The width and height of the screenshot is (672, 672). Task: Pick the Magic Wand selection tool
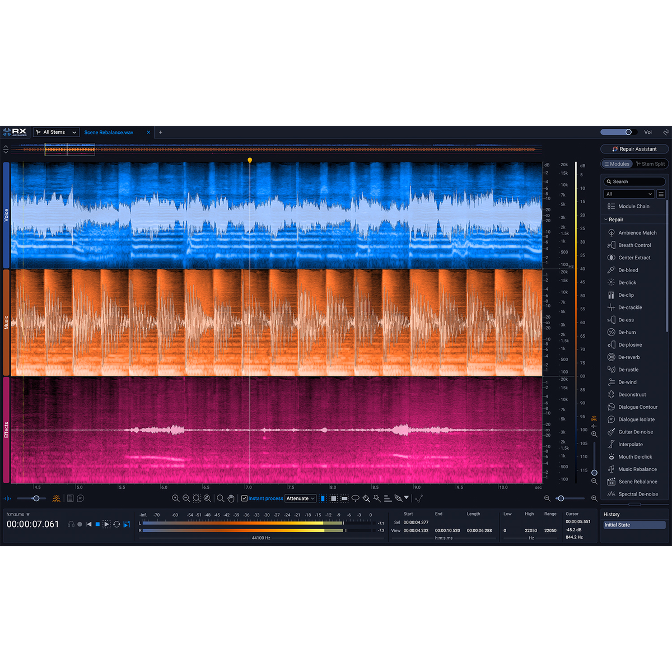tap(377, 498)
